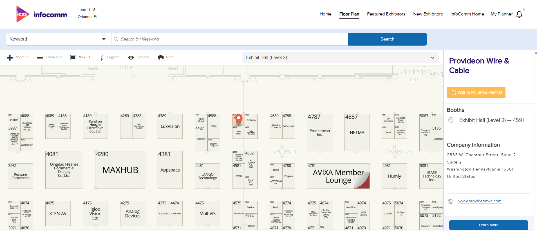Click Provideon Wire & Cable title

coord(479,66)
